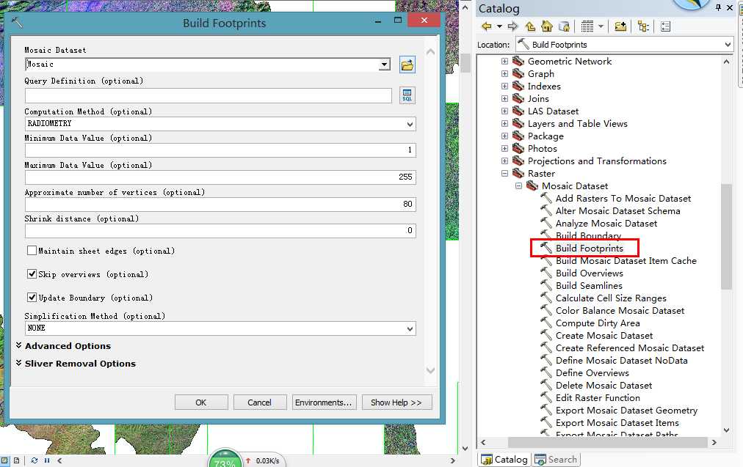Click the data view icon at map bottom
This screenshot has height=467, width=743.
(4, 460)
